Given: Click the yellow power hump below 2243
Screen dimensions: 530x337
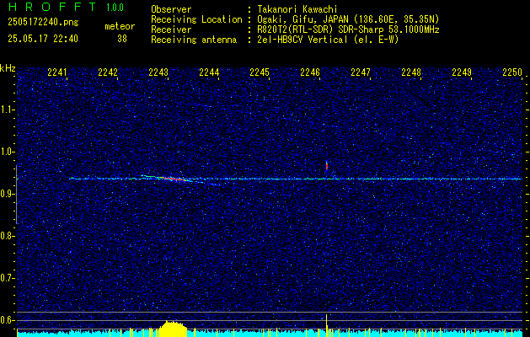Looking at the screenshot, I should (x=173, y=329).
